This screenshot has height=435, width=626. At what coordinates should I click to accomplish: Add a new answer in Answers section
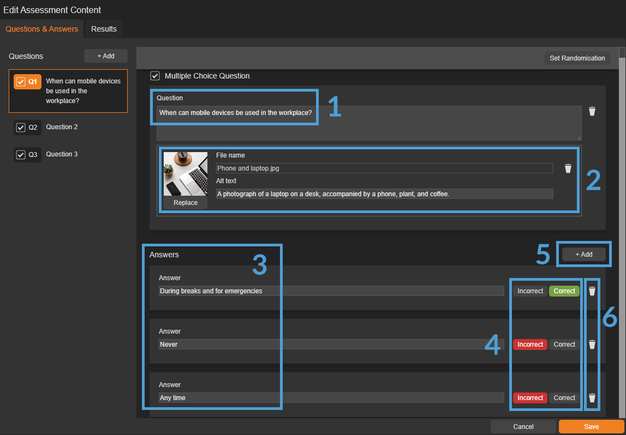[x=583, y=255]
